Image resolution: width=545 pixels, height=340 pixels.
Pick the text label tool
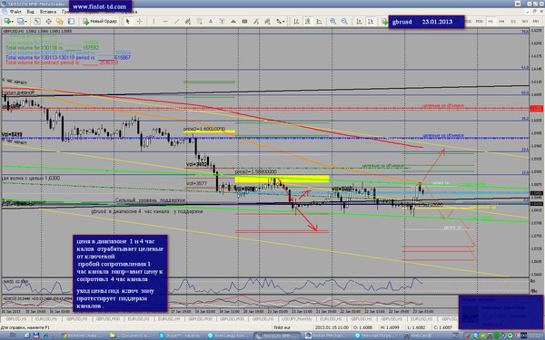(x=211, y=22)
